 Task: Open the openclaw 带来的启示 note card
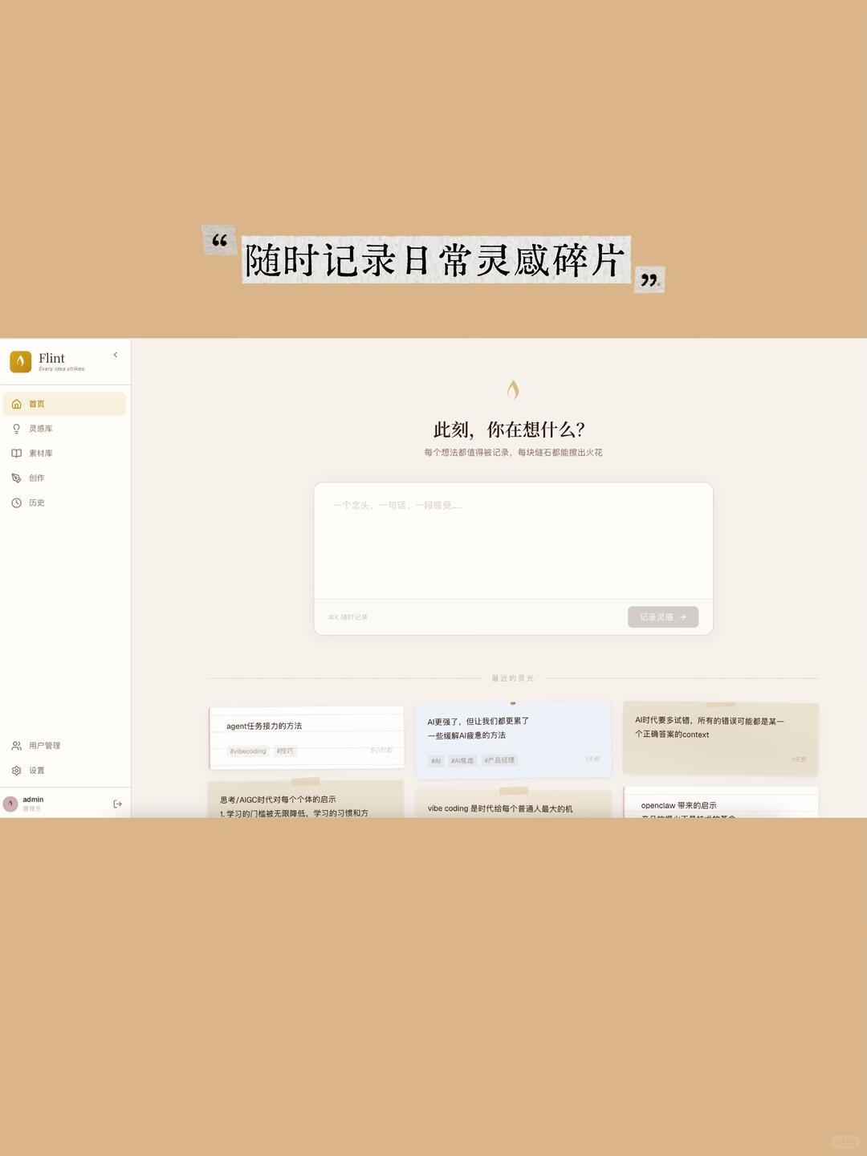(x=721, y=803)
